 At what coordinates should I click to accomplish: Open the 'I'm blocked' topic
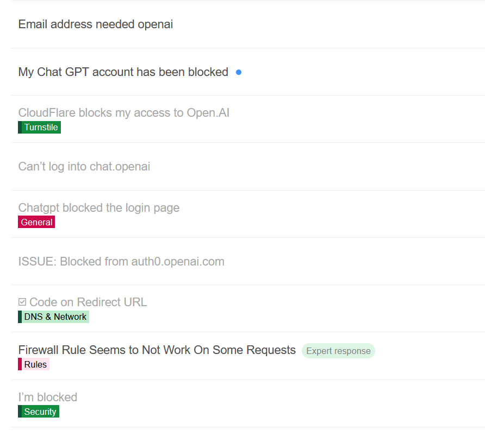[x=48, y=397]
